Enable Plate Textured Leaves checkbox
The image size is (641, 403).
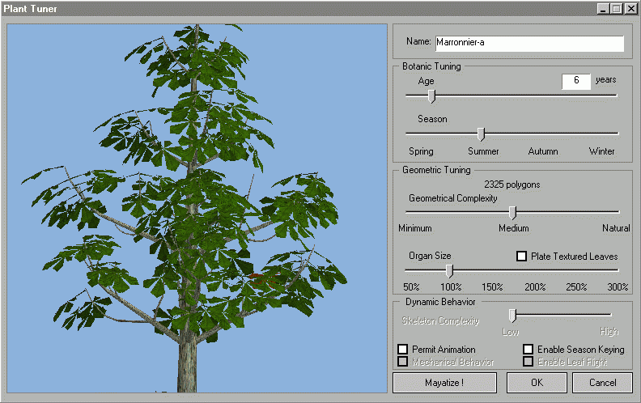[522, 256]
